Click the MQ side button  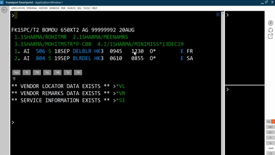pos(270,127)
